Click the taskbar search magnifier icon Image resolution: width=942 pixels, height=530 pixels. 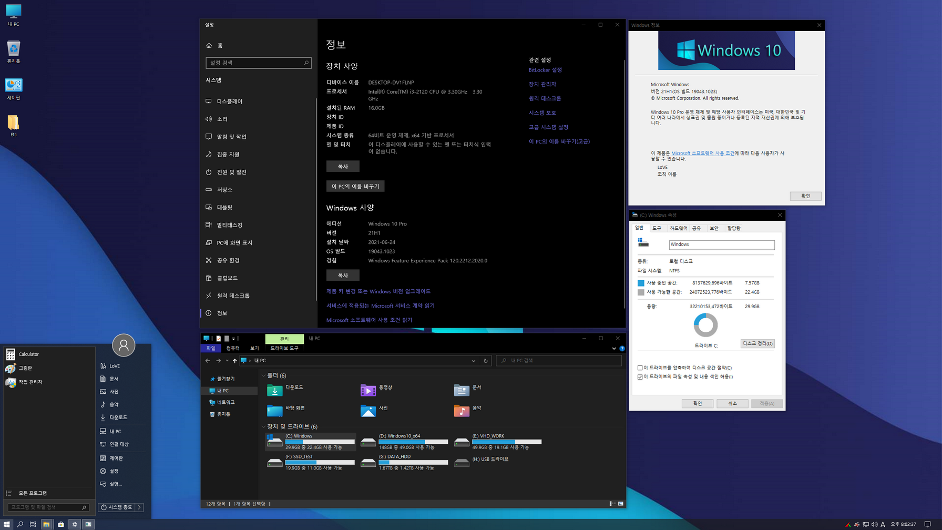click(x=20, y=524)
